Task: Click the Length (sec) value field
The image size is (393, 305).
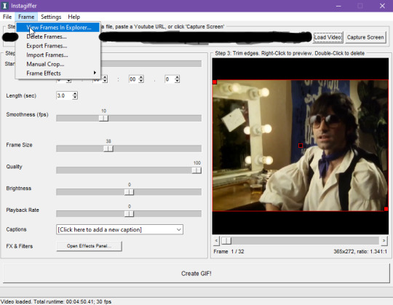Action: pyautogui.click(x=65, y=95)
